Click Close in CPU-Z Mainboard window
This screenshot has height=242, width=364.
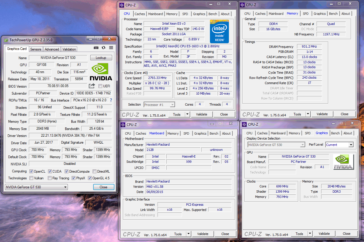coord(225,234)
